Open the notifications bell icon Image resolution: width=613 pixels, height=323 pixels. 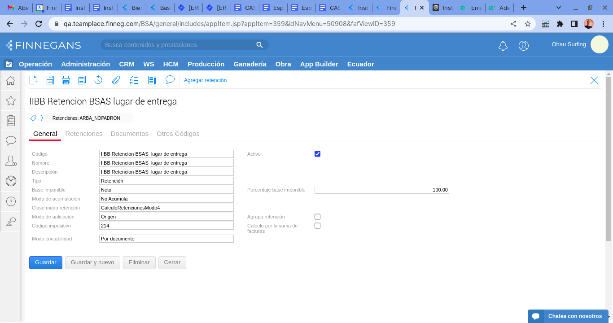503,46
